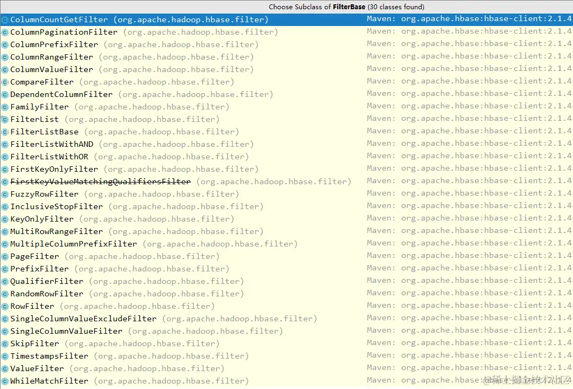Select deprecated FirstKeyValueMatchingQualifiersFilter class name
The height and width of the screenshot is (389, 573).
tap(100, 181)
